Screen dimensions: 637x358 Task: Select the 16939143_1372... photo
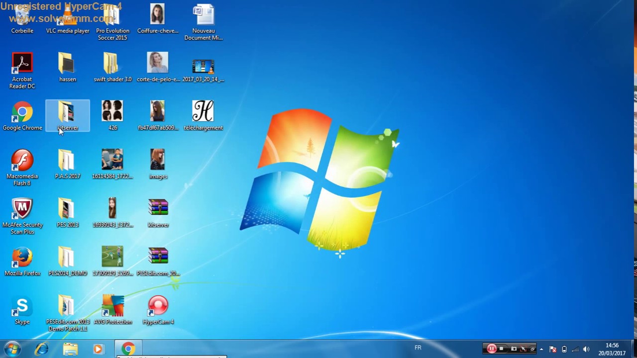(112, 213)
